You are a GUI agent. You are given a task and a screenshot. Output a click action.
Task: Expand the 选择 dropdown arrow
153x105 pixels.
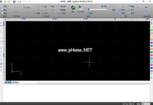[x=9, y=6]
